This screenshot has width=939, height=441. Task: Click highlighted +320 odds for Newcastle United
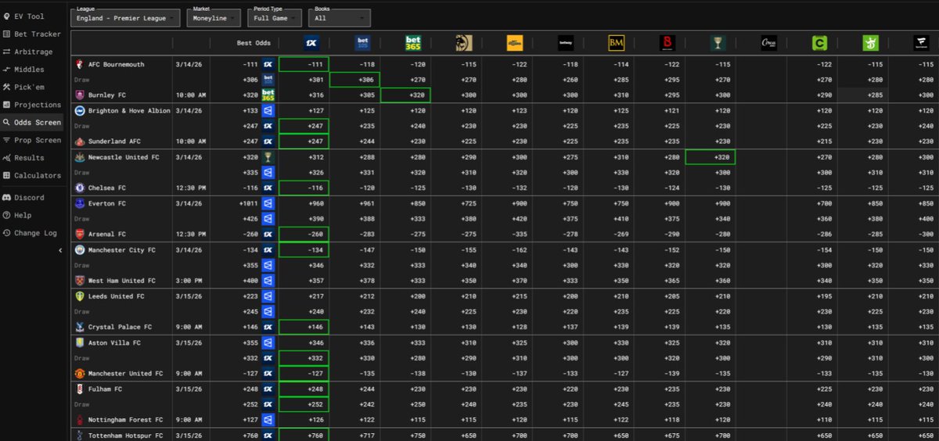click(x=711, y=157)
